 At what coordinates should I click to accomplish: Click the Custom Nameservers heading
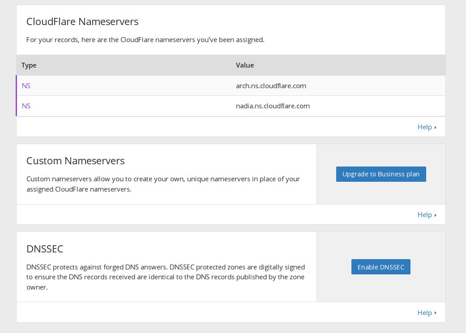pyautogui.click(x=76, y=161)
